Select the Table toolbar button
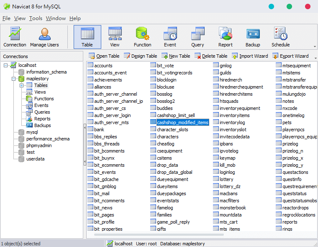318x247 pixels. point(87,37)
